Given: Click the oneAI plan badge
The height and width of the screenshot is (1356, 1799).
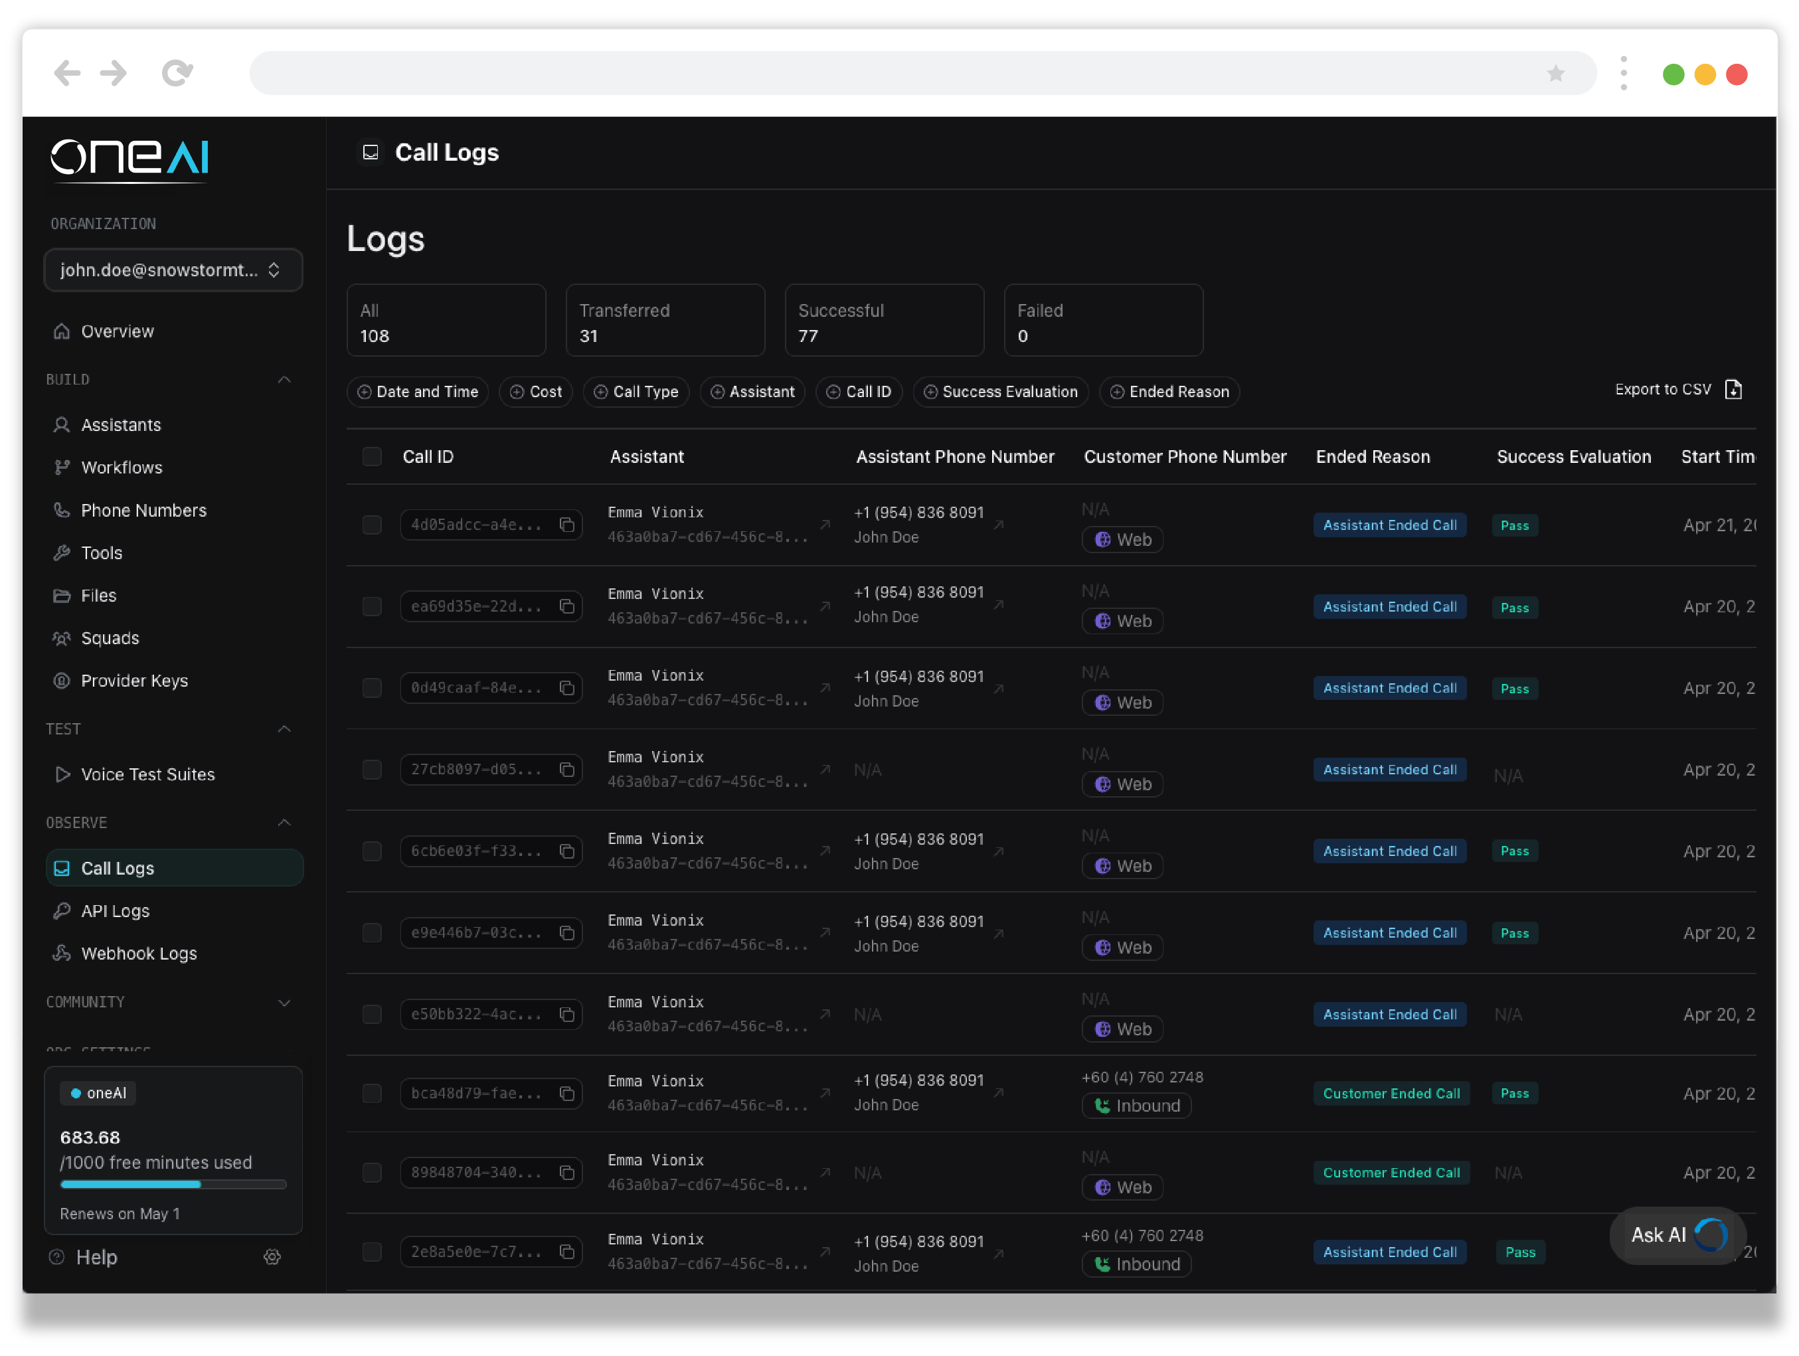Looking at the screenshot, I should [x=98, y=1093].
